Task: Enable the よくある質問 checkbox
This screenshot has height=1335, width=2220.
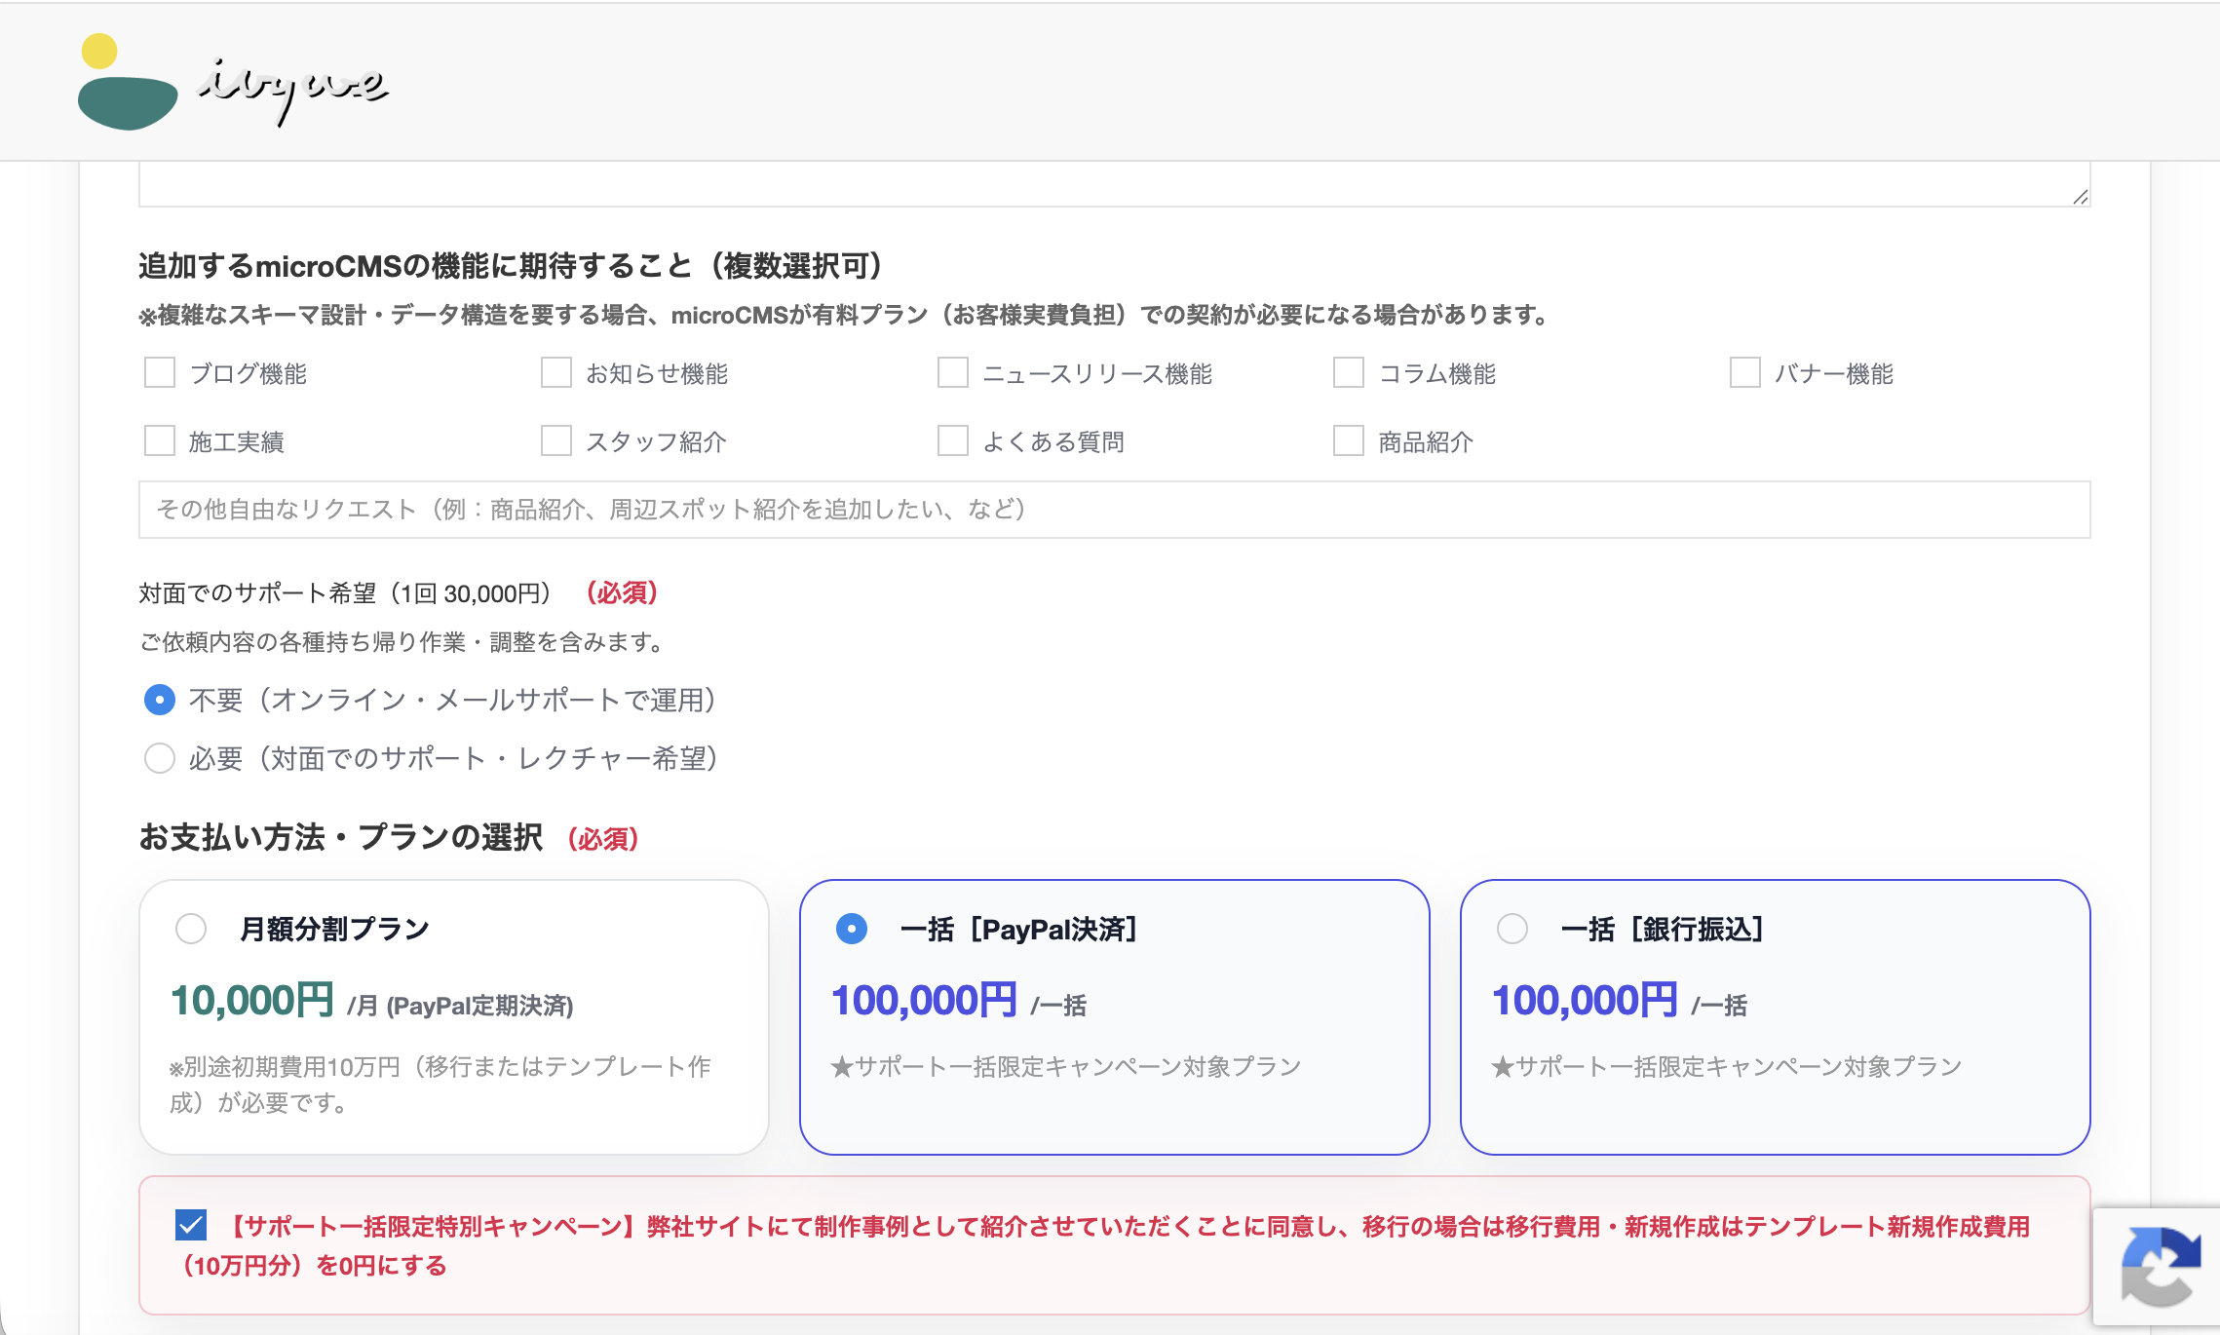Action: tap(953, 441)
